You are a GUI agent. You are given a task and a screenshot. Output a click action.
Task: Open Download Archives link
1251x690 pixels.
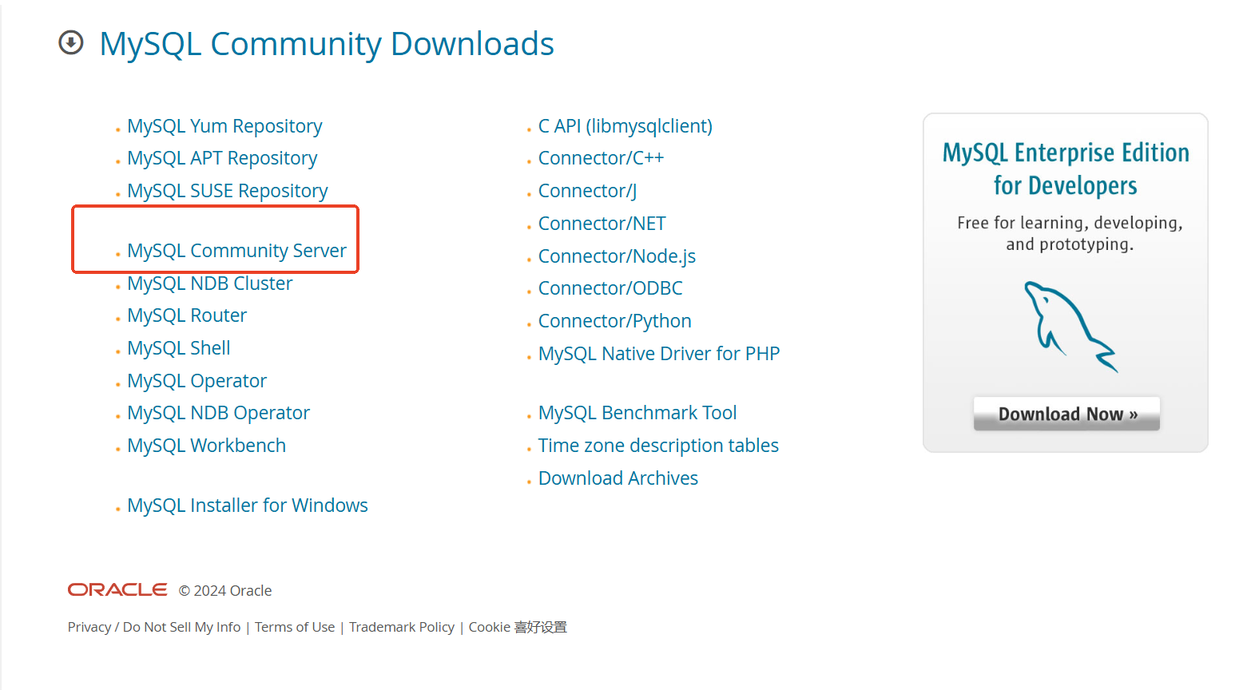pyautogui.click(x=618, y=478)
